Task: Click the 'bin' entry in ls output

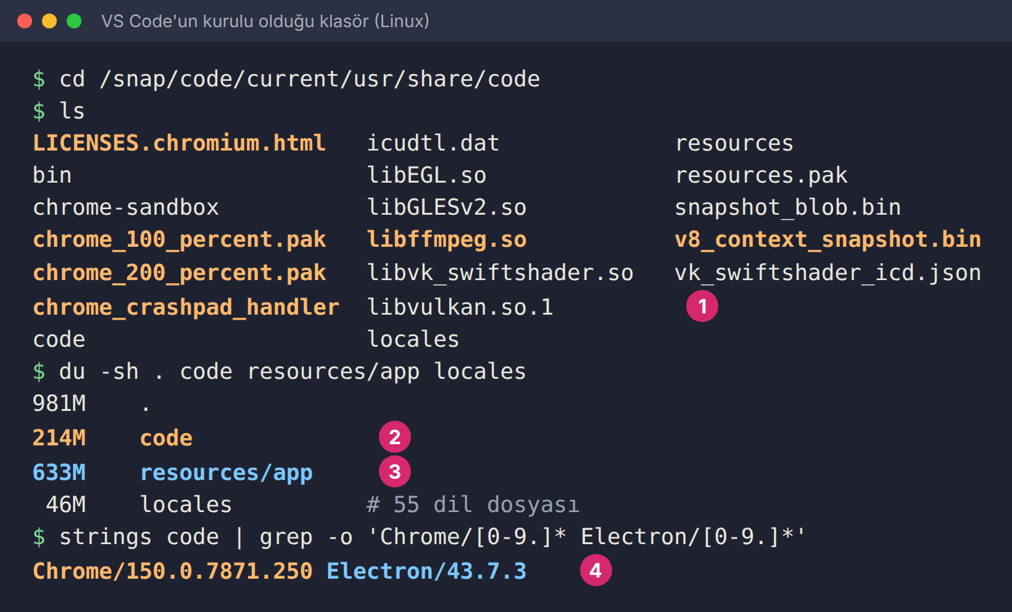Action: 52,175
